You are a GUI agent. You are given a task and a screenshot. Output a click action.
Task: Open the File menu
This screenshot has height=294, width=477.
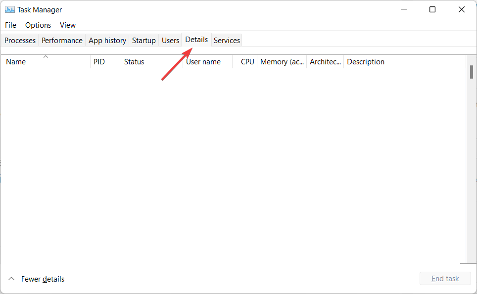click(x=11, y=25)
